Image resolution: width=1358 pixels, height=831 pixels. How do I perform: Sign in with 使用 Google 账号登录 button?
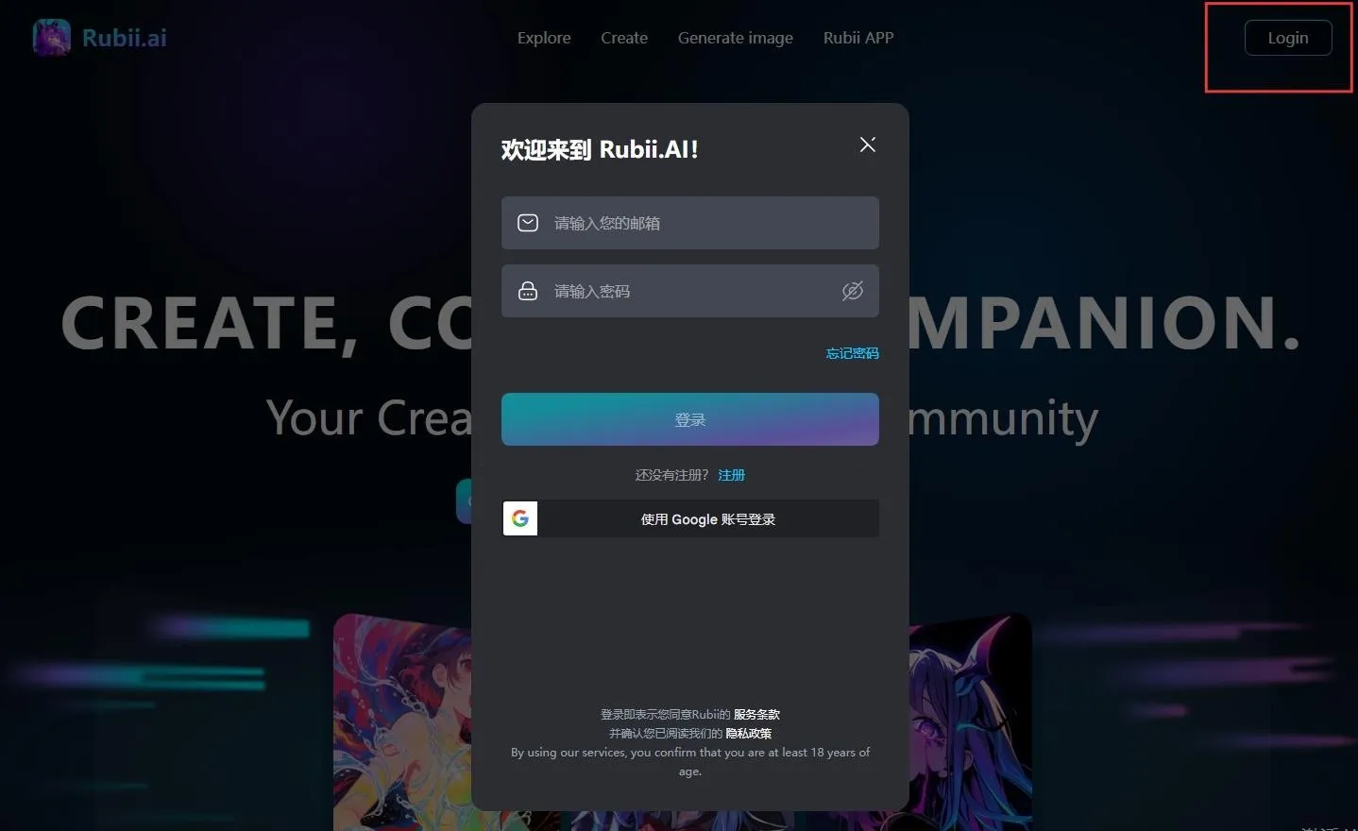point(707,519)
